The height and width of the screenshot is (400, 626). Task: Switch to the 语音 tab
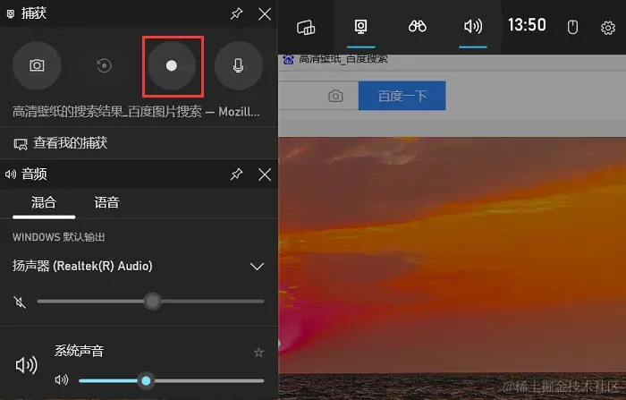(x=106, y=202)
